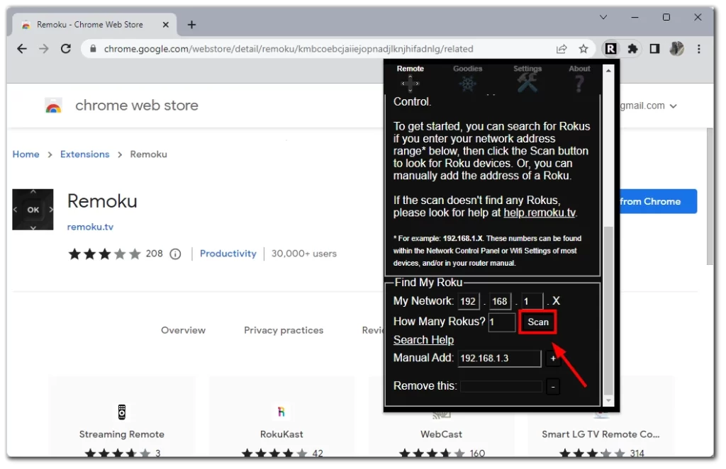This screenshot has height=469, width=726.
Task: Close the Remoku Chrome Web Store tab
Action: [x=165, y=25]
